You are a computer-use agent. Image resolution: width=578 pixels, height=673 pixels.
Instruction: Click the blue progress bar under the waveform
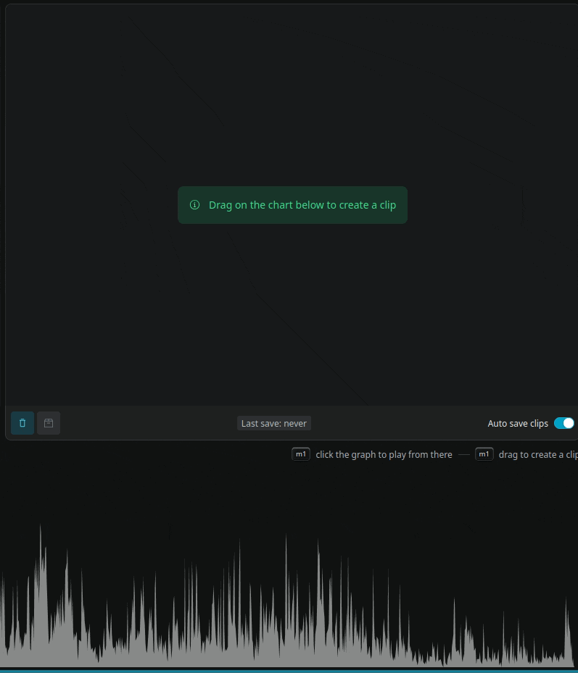[289, 670]
